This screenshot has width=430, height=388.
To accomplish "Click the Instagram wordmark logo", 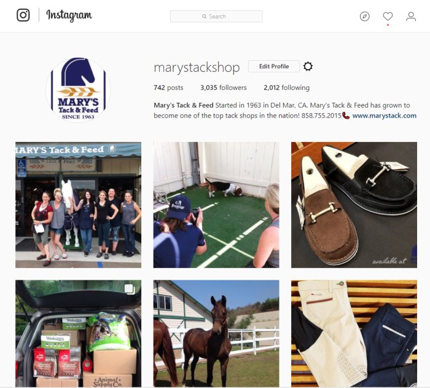I will pyautogui.click(x=69, y=15).
